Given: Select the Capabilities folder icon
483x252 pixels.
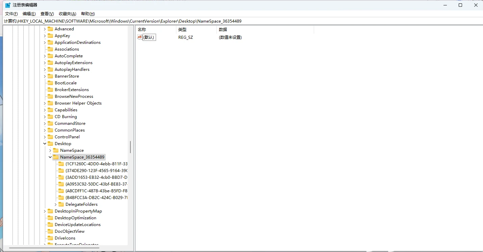Looking at the screenshot, I should (x=50, y=110).
